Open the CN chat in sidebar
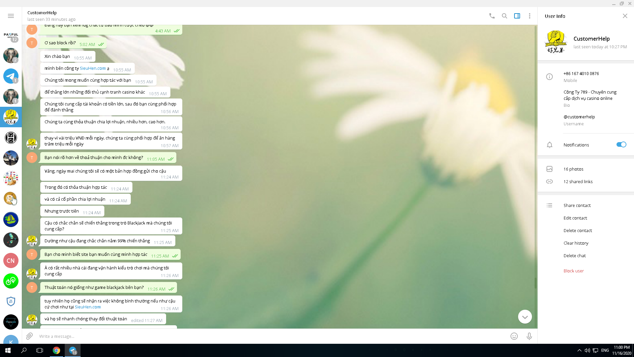Image resolution: width=634 pixels, height=357 pixels. [11, 260]
